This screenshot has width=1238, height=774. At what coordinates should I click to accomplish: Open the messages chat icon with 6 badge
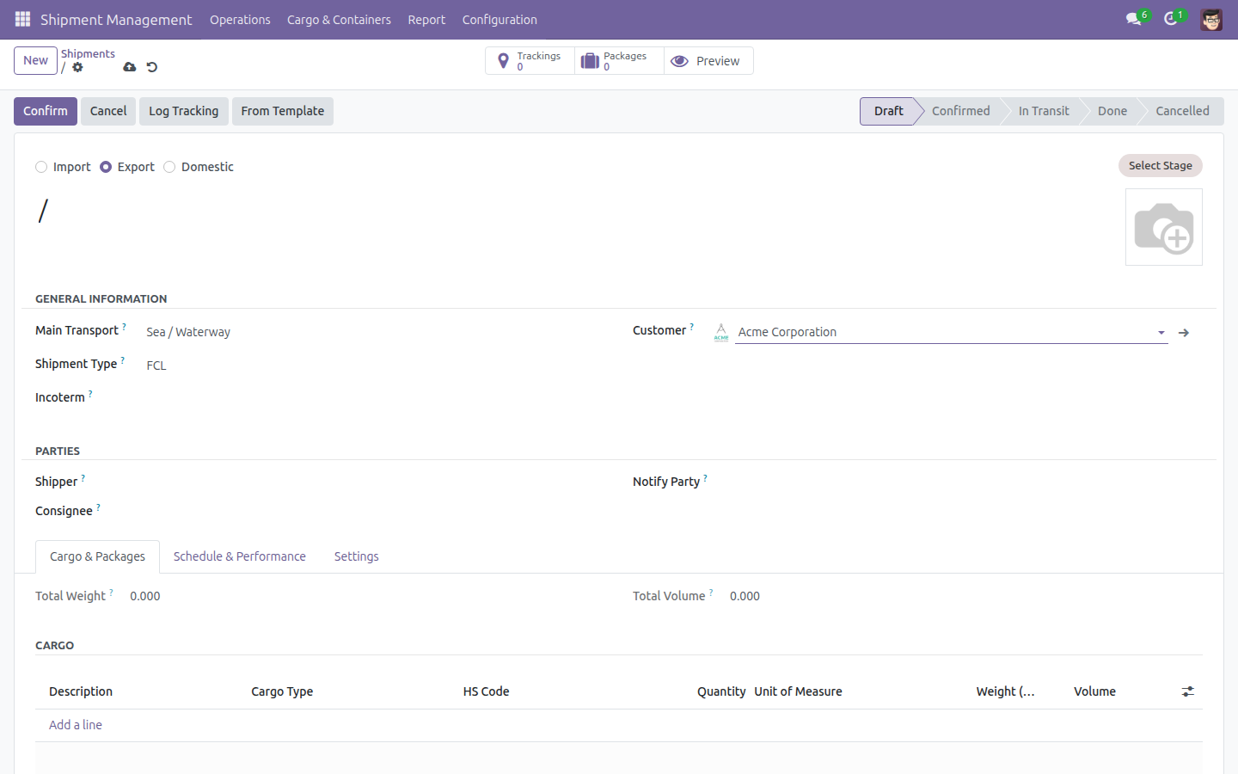coord(1134,19)
